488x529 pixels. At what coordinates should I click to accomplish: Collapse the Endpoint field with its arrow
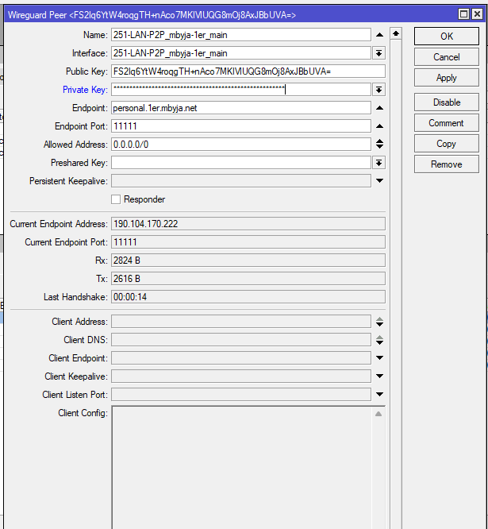point(379,108)
